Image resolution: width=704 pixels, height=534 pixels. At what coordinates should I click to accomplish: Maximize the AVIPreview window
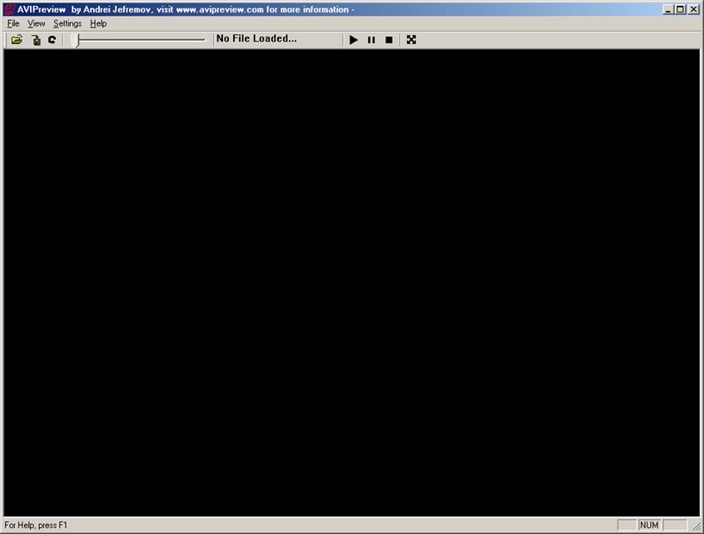[x=681, y=9]
